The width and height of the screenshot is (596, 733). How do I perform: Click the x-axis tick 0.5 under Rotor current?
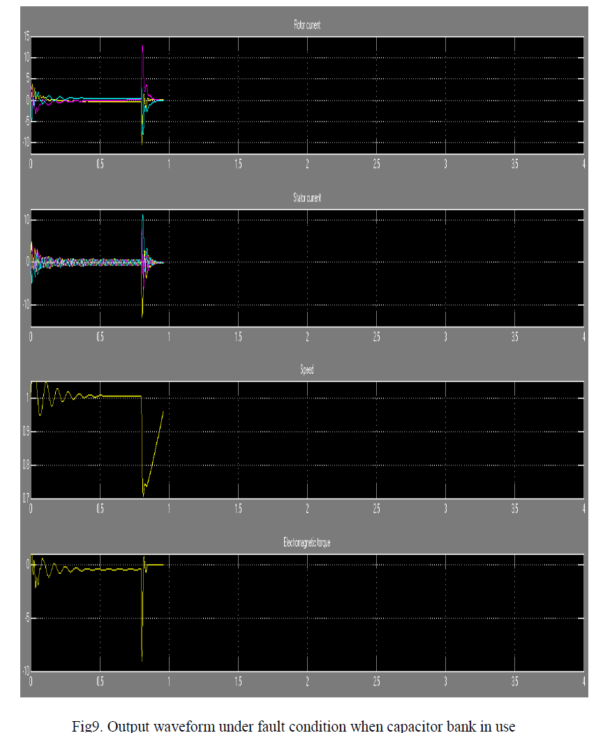100,164
